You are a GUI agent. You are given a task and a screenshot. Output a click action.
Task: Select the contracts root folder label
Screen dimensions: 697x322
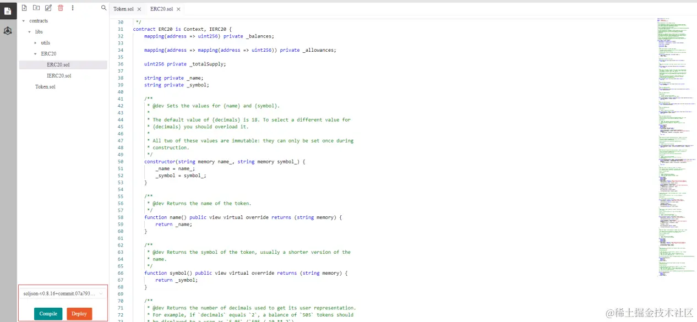tap(39, 21)
